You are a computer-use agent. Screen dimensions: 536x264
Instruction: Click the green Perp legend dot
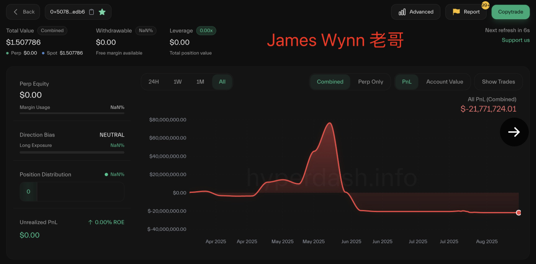pos(8,53)
